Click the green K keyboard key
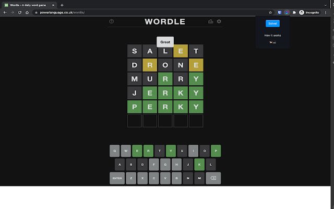This screenshot has width=334, height=209. [199, 165]
